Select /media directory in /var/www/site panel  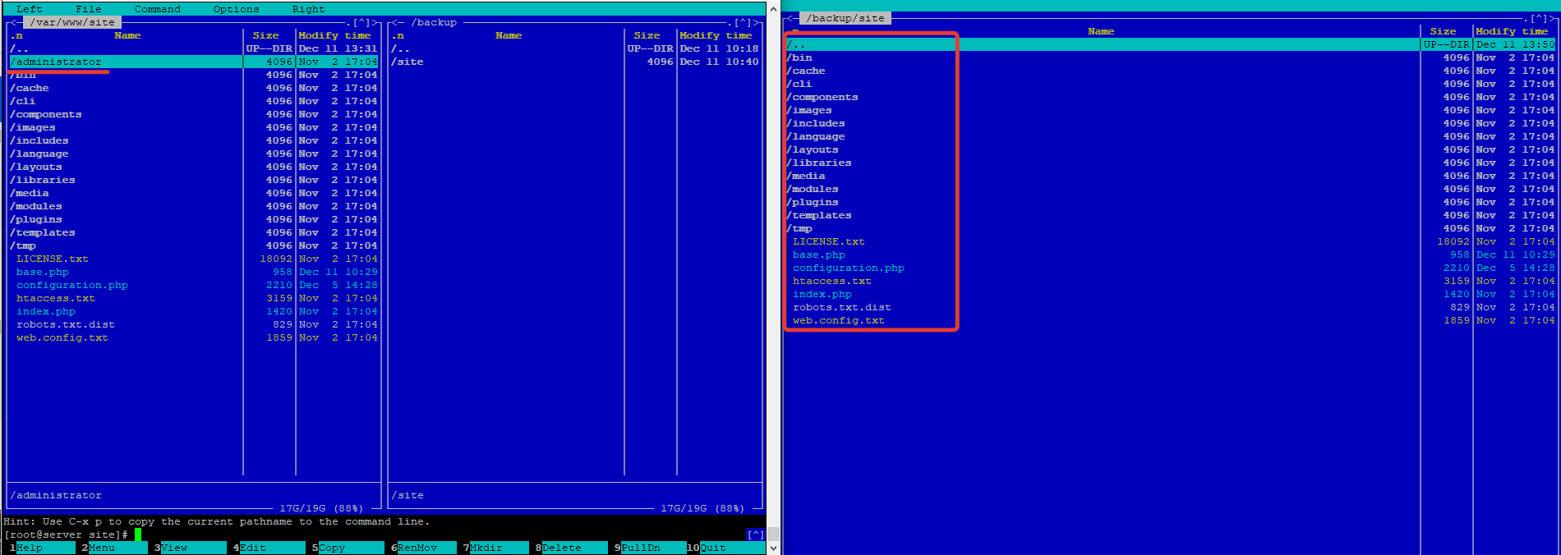193,193
